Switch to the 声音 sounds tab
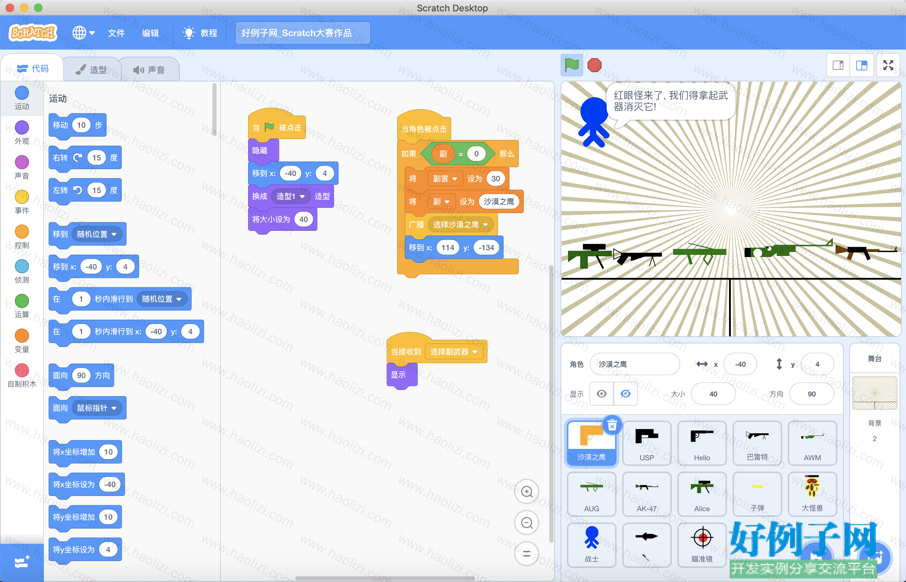The width and height of the screenshot is (906, 582). pos(149,69)
